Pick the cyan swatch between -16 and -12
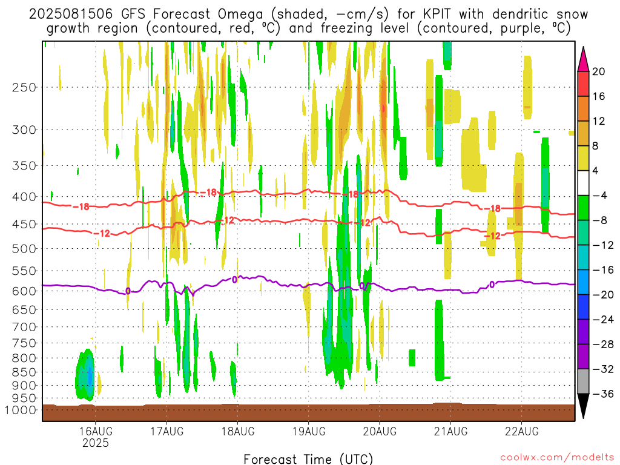Screen dimensions: 620x465 pos(583,257)
